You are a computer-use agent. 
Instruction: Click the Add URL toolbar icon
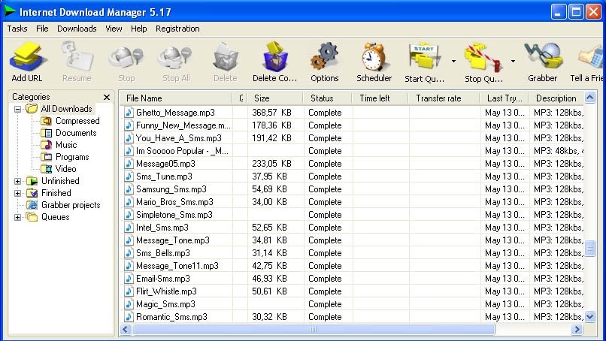pyautogui.click(x=27, y=57)
